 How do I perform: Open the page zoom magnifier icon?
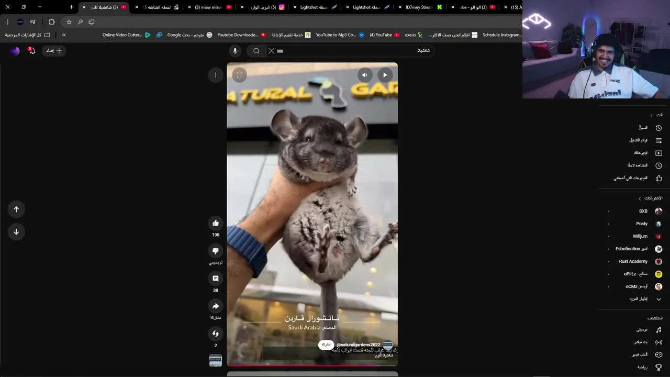click(80, 22)
